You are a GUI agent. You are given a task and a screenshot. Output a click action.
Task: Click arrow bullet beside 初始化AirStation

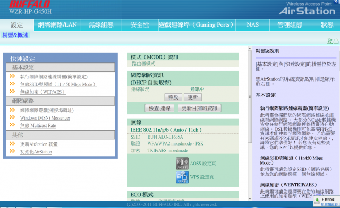click(x=12, y=151)
